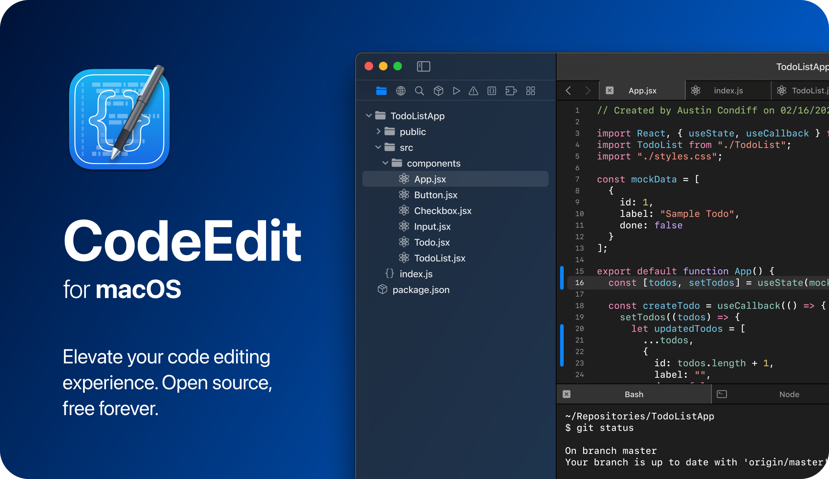
Task: Open package.json in the file tree
Action: point(455,289)
